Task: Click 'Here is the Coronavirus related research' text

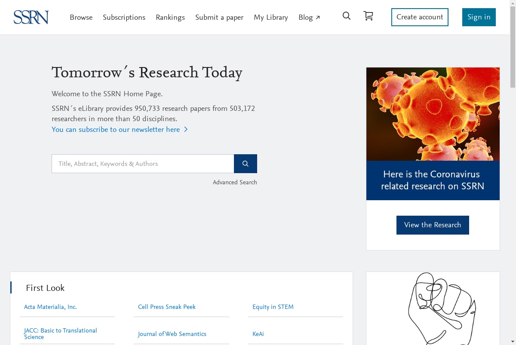Action: 433,180
